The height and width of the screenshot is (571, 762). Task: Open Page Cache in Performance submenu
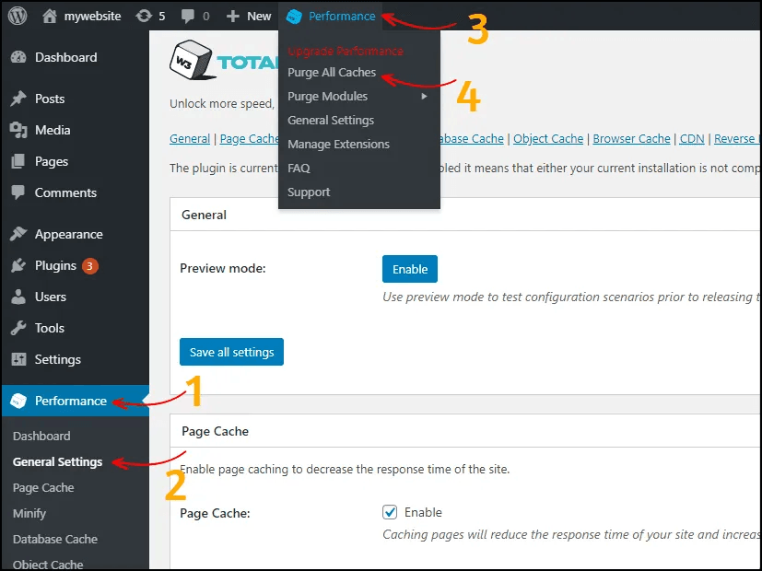43,487
